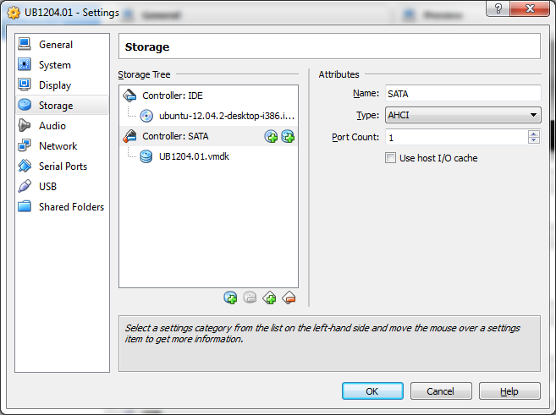Decrease Port Count with down arrow
The image size is (556, 415).
(534, 140)
